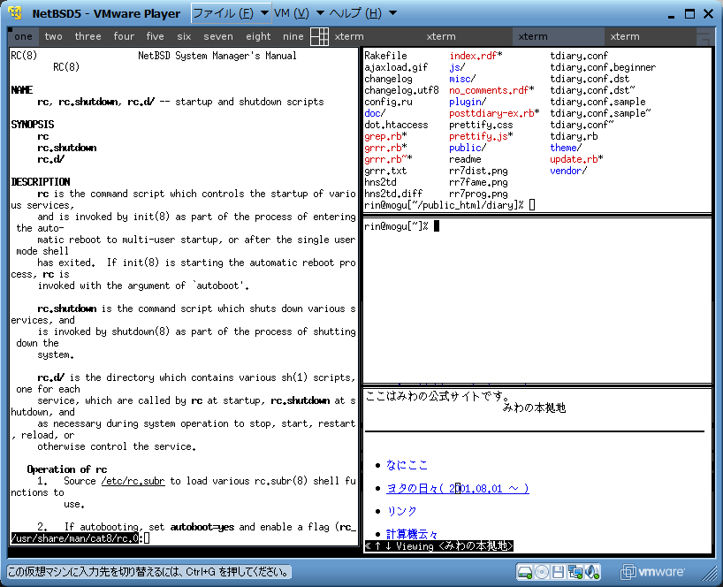Screen dimensions: 723x587
Task: Switch to workspace tag three
Action: 88,36
